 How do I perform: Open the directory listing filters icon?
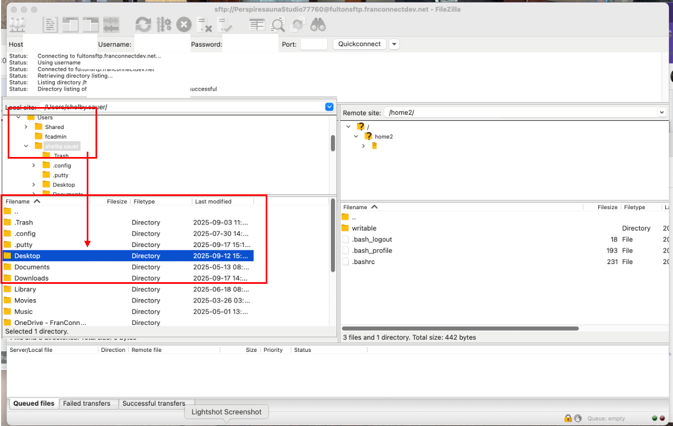coord(256,25)
